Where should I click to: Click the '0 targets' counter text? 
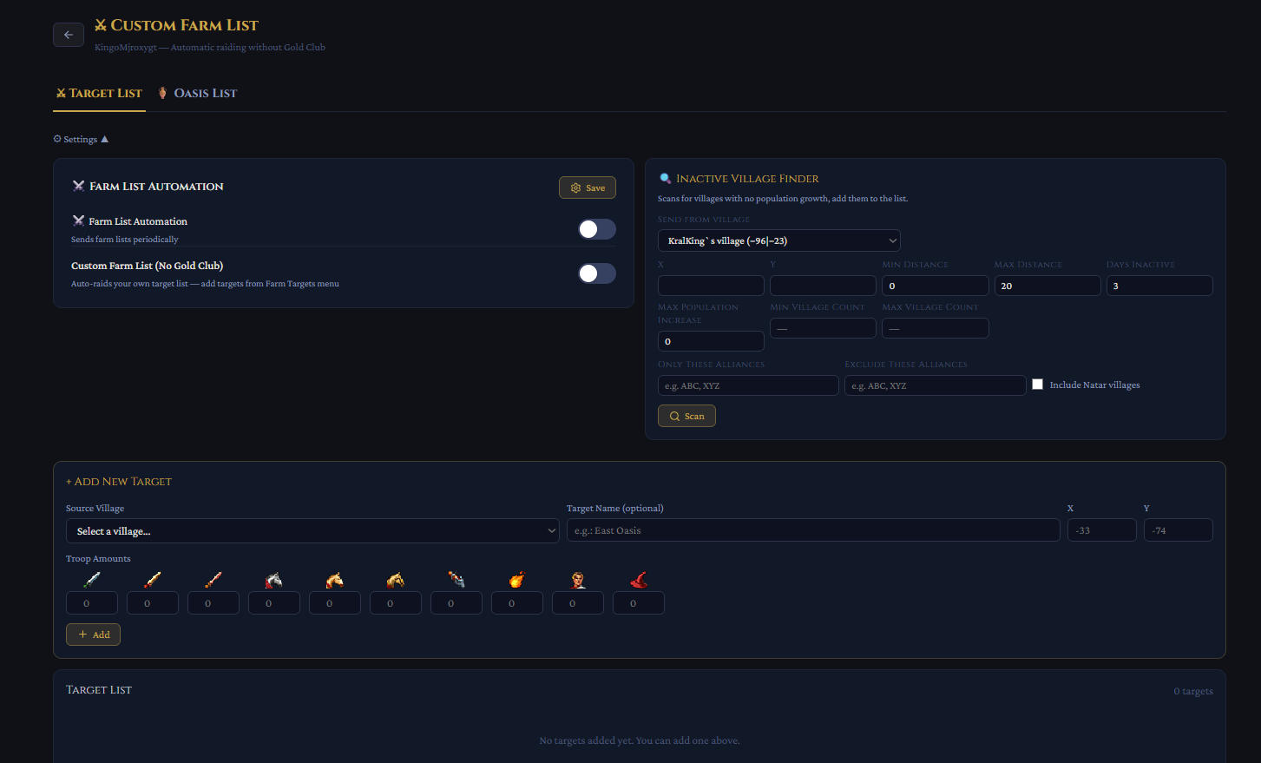[x=1193, y=691]
